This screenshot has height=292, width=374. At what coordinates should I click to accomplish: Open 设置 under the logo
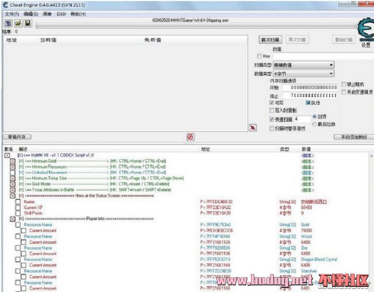coord(365,45)
